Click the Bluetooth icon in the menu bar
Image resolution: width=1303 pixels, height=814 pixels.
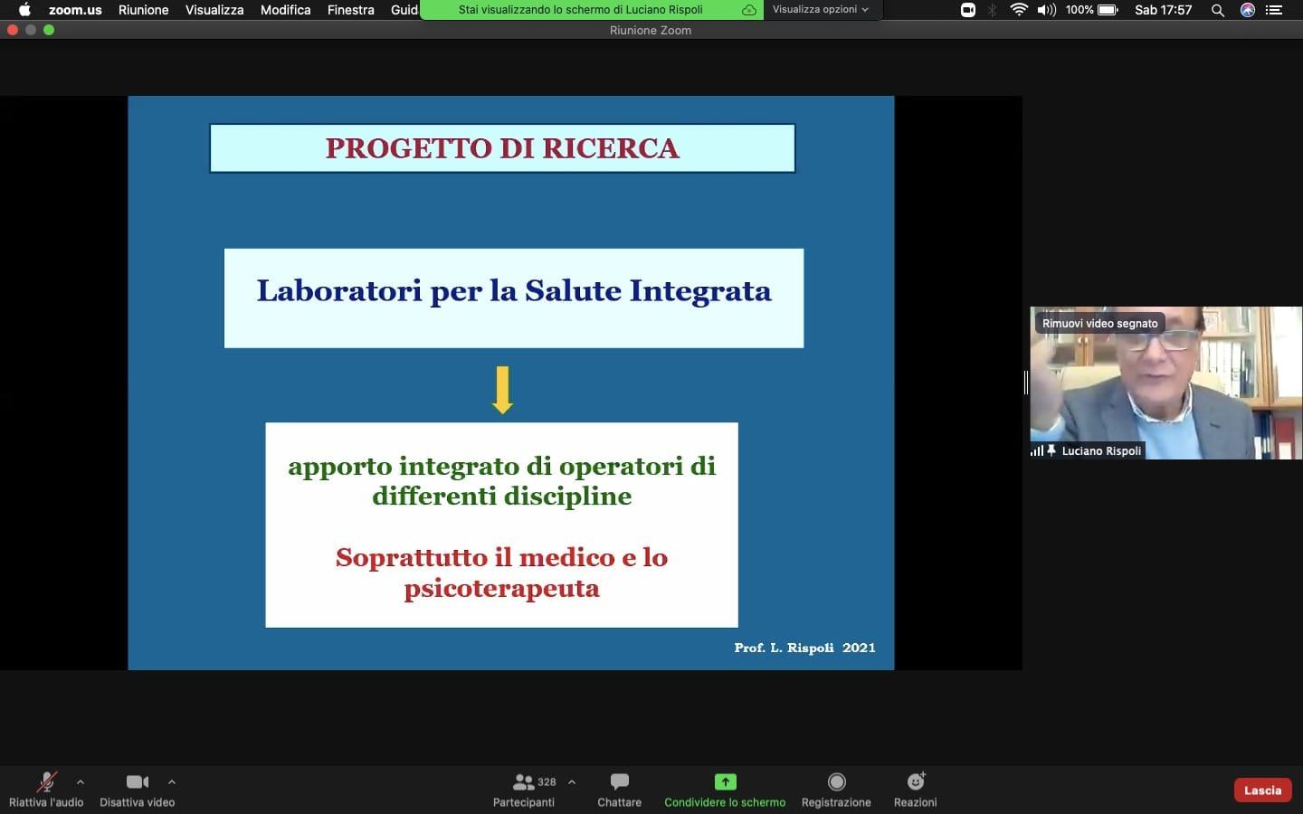coord(993,10)
